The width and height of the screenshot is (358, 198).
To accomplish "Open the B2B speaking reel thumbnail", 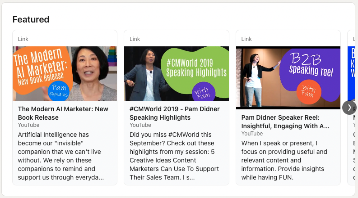I will [288, 78].
